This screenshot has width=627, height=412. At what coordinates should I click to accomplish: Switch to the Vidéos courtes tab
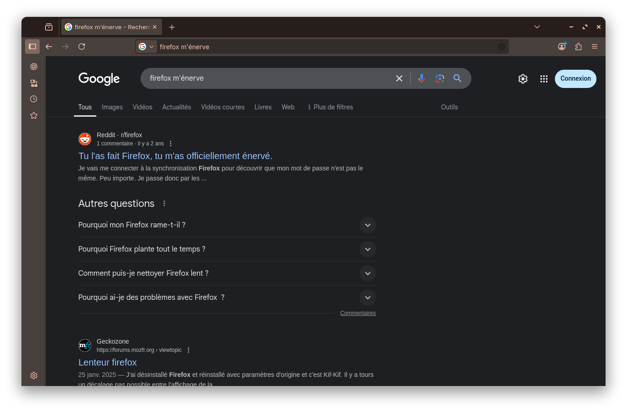coord(223,107)
